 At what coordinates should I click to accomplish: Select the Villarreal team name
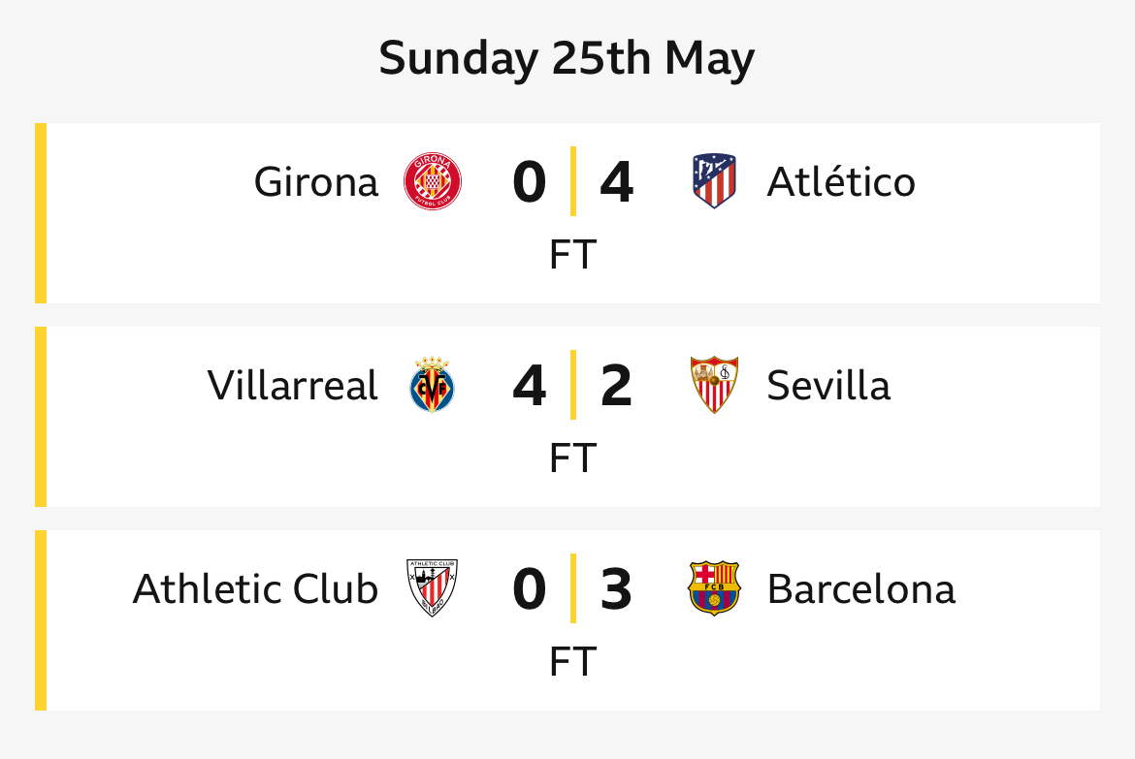click(292, 385)
